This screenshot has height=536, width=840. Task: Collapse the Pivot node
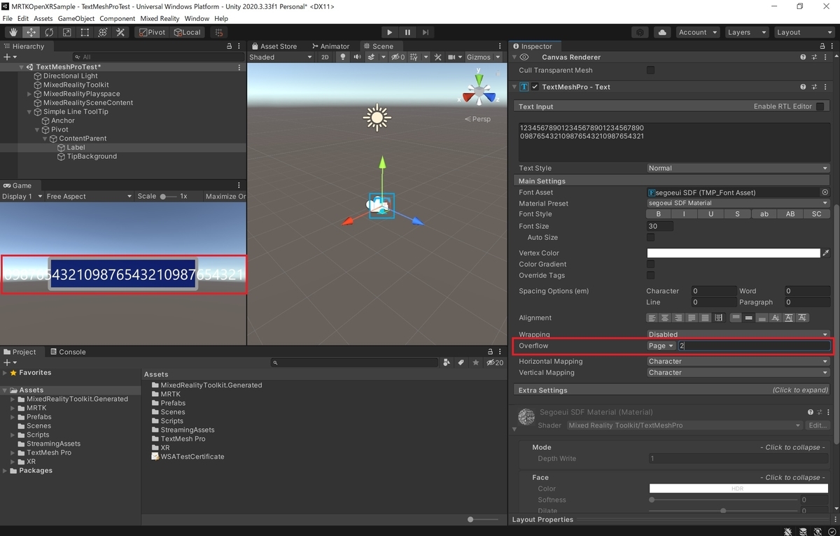pos(38,129)
